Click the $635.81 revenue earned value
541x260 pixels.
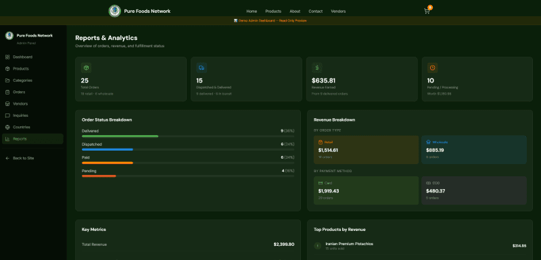(x=323, y=81)
